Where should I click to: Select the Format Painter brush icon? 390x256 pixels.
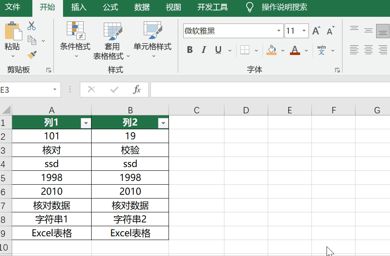tap(32, 55)
